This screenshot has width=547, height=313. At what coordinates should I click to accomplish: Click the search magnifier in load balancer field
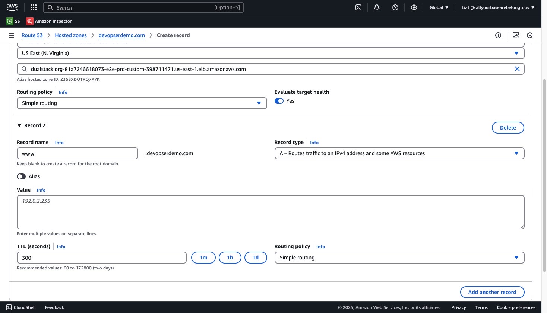24,69
